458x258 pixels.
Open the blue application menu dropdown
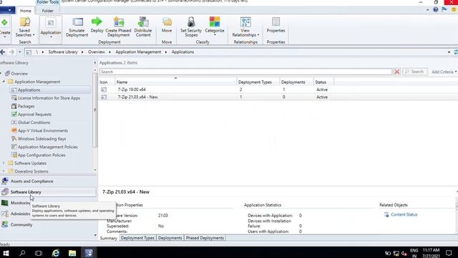[8, 11]
